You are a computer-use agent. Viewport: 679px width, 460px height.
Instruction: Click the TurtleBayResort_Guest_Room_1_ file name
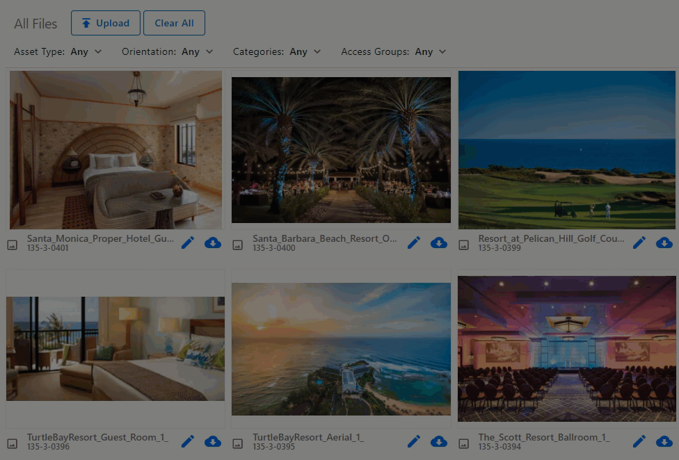(x=97, y=437)
